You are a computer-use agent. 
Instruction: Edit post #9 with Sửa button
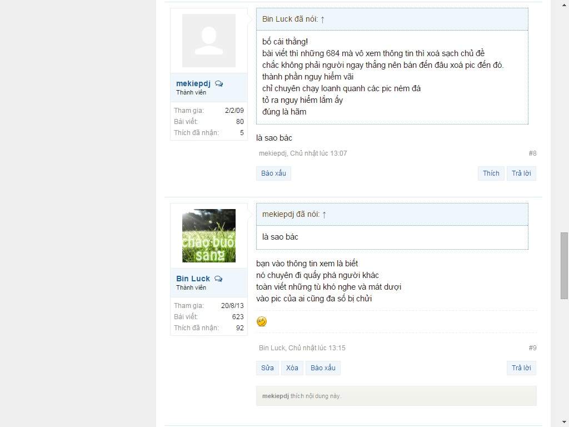267,368
